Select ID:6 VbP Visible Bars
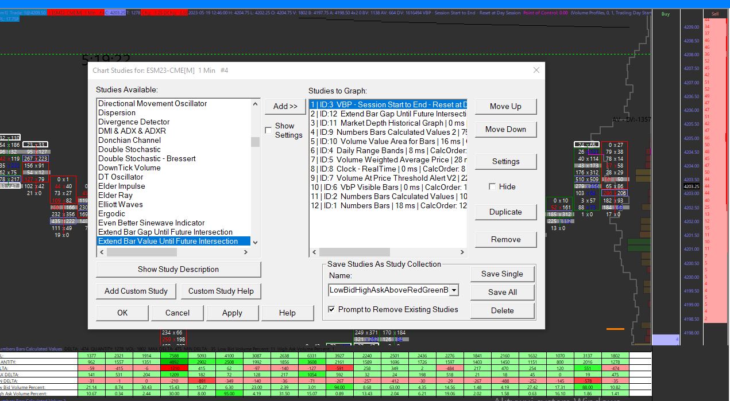 pos(388,187)
